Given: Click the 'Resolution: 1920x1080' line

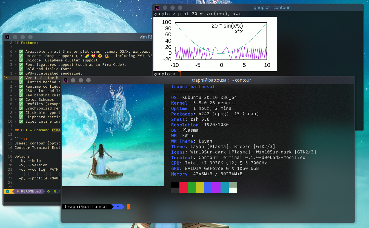Looking at the screenshot, I should coord(200,125).
